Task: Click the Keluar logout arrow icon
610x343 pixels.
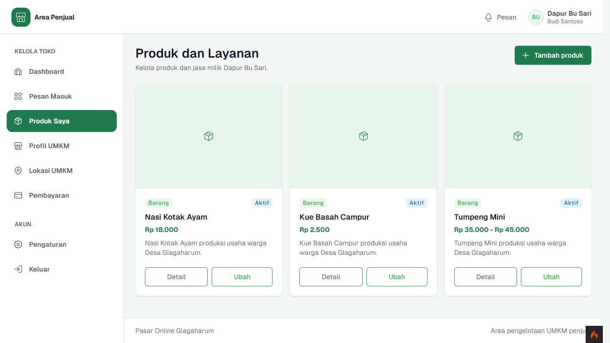Action: [18, 269]
